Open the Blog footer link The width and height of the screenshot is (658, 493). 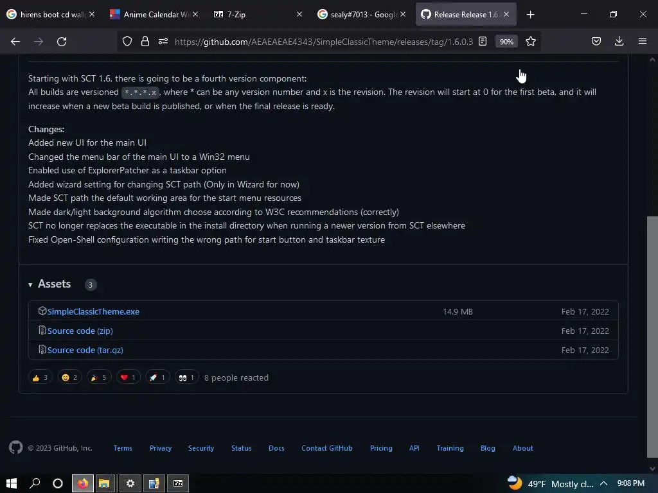tap(488, 448)
